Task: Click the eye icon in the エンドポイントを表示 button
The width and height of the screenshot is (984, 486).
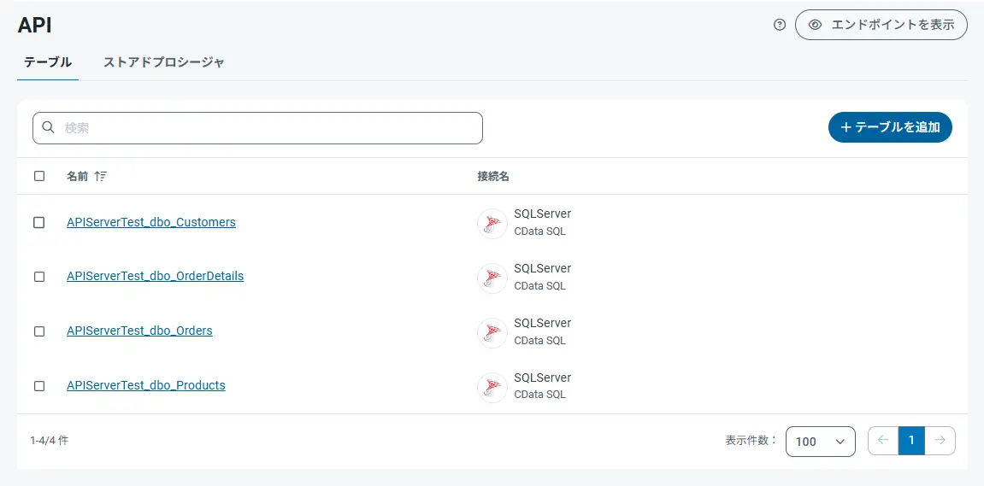Action: click(x=816, y=25)
